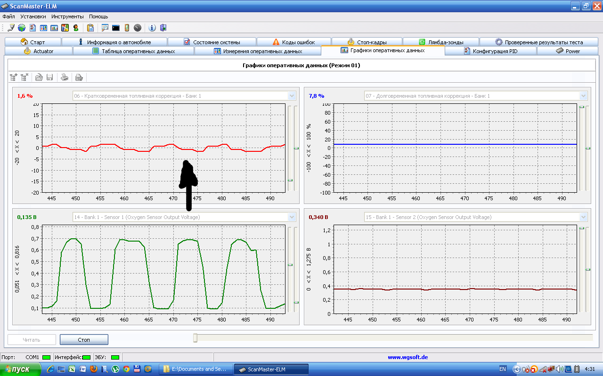Click the round gauge icon in the toolbar
603x376 pixels.
click(138, 28)
